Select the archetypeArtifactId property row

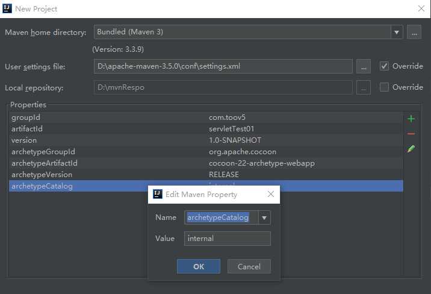point(206,163)
